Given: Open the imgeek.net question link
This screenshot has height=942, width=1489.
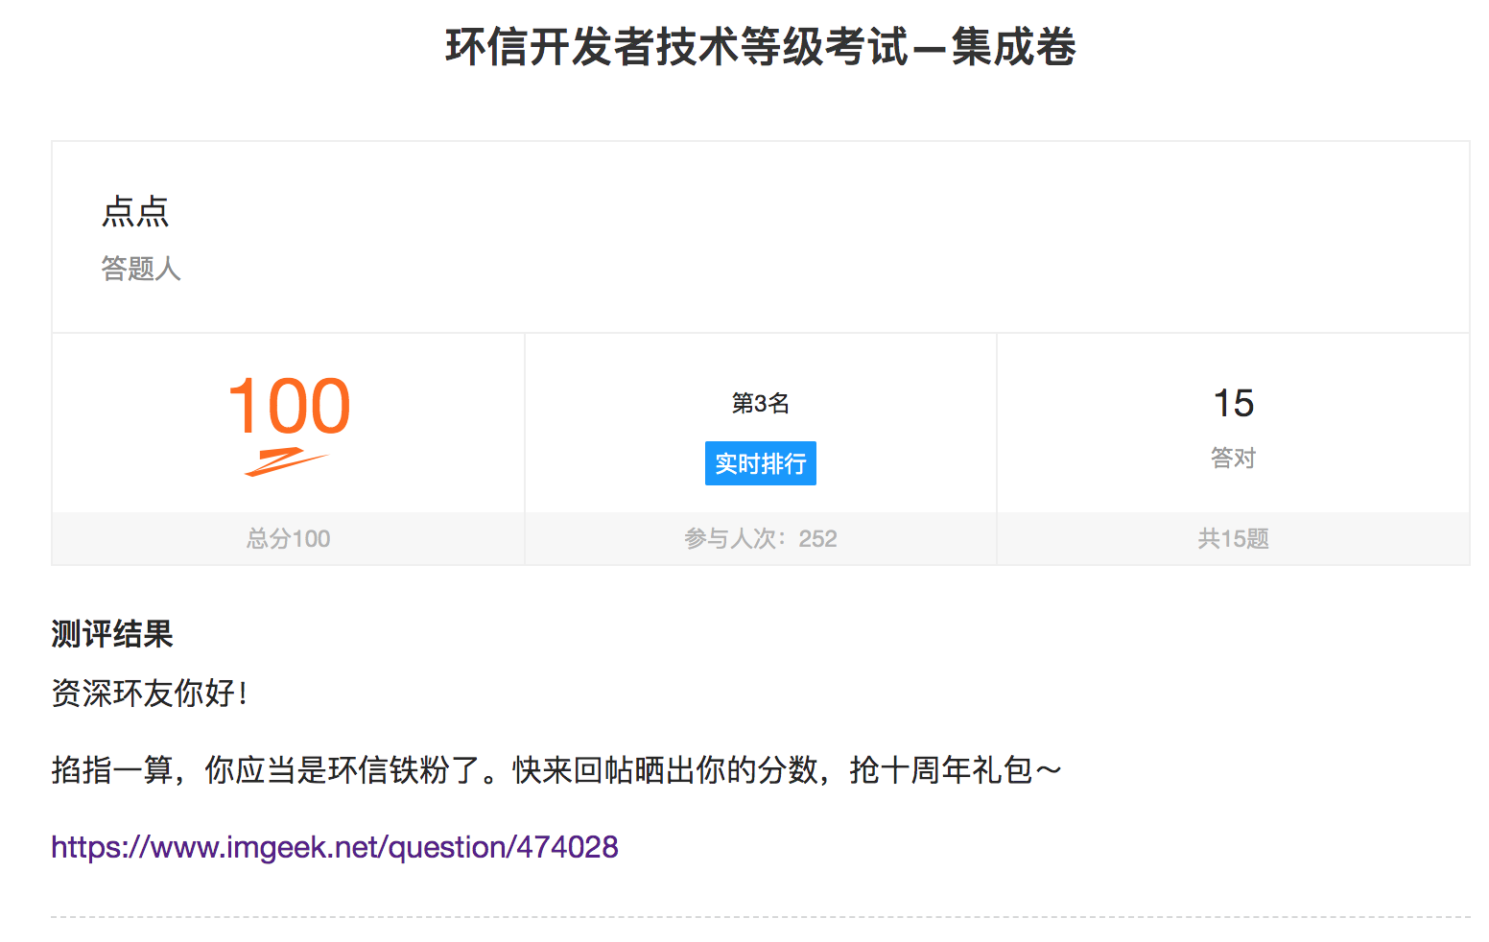Looking at the screenshot, I should [x=335, y=847].
